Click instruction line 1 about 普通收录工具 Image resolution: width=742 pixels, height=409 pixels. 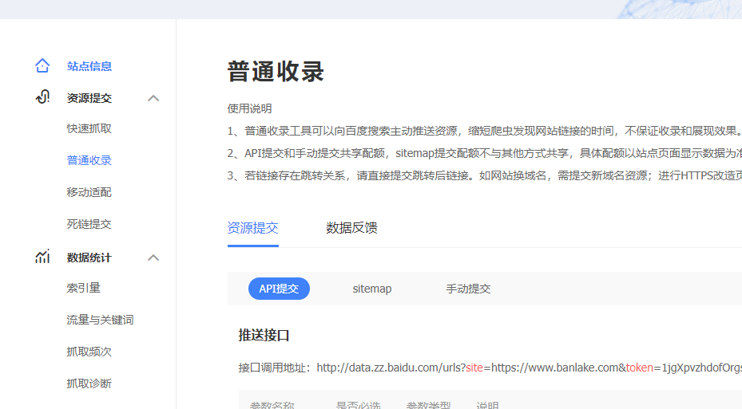[x=485, y=131]
